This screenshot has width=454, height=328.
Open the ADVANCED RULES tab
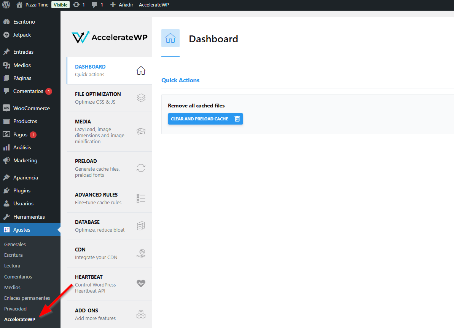coord(110,198)
